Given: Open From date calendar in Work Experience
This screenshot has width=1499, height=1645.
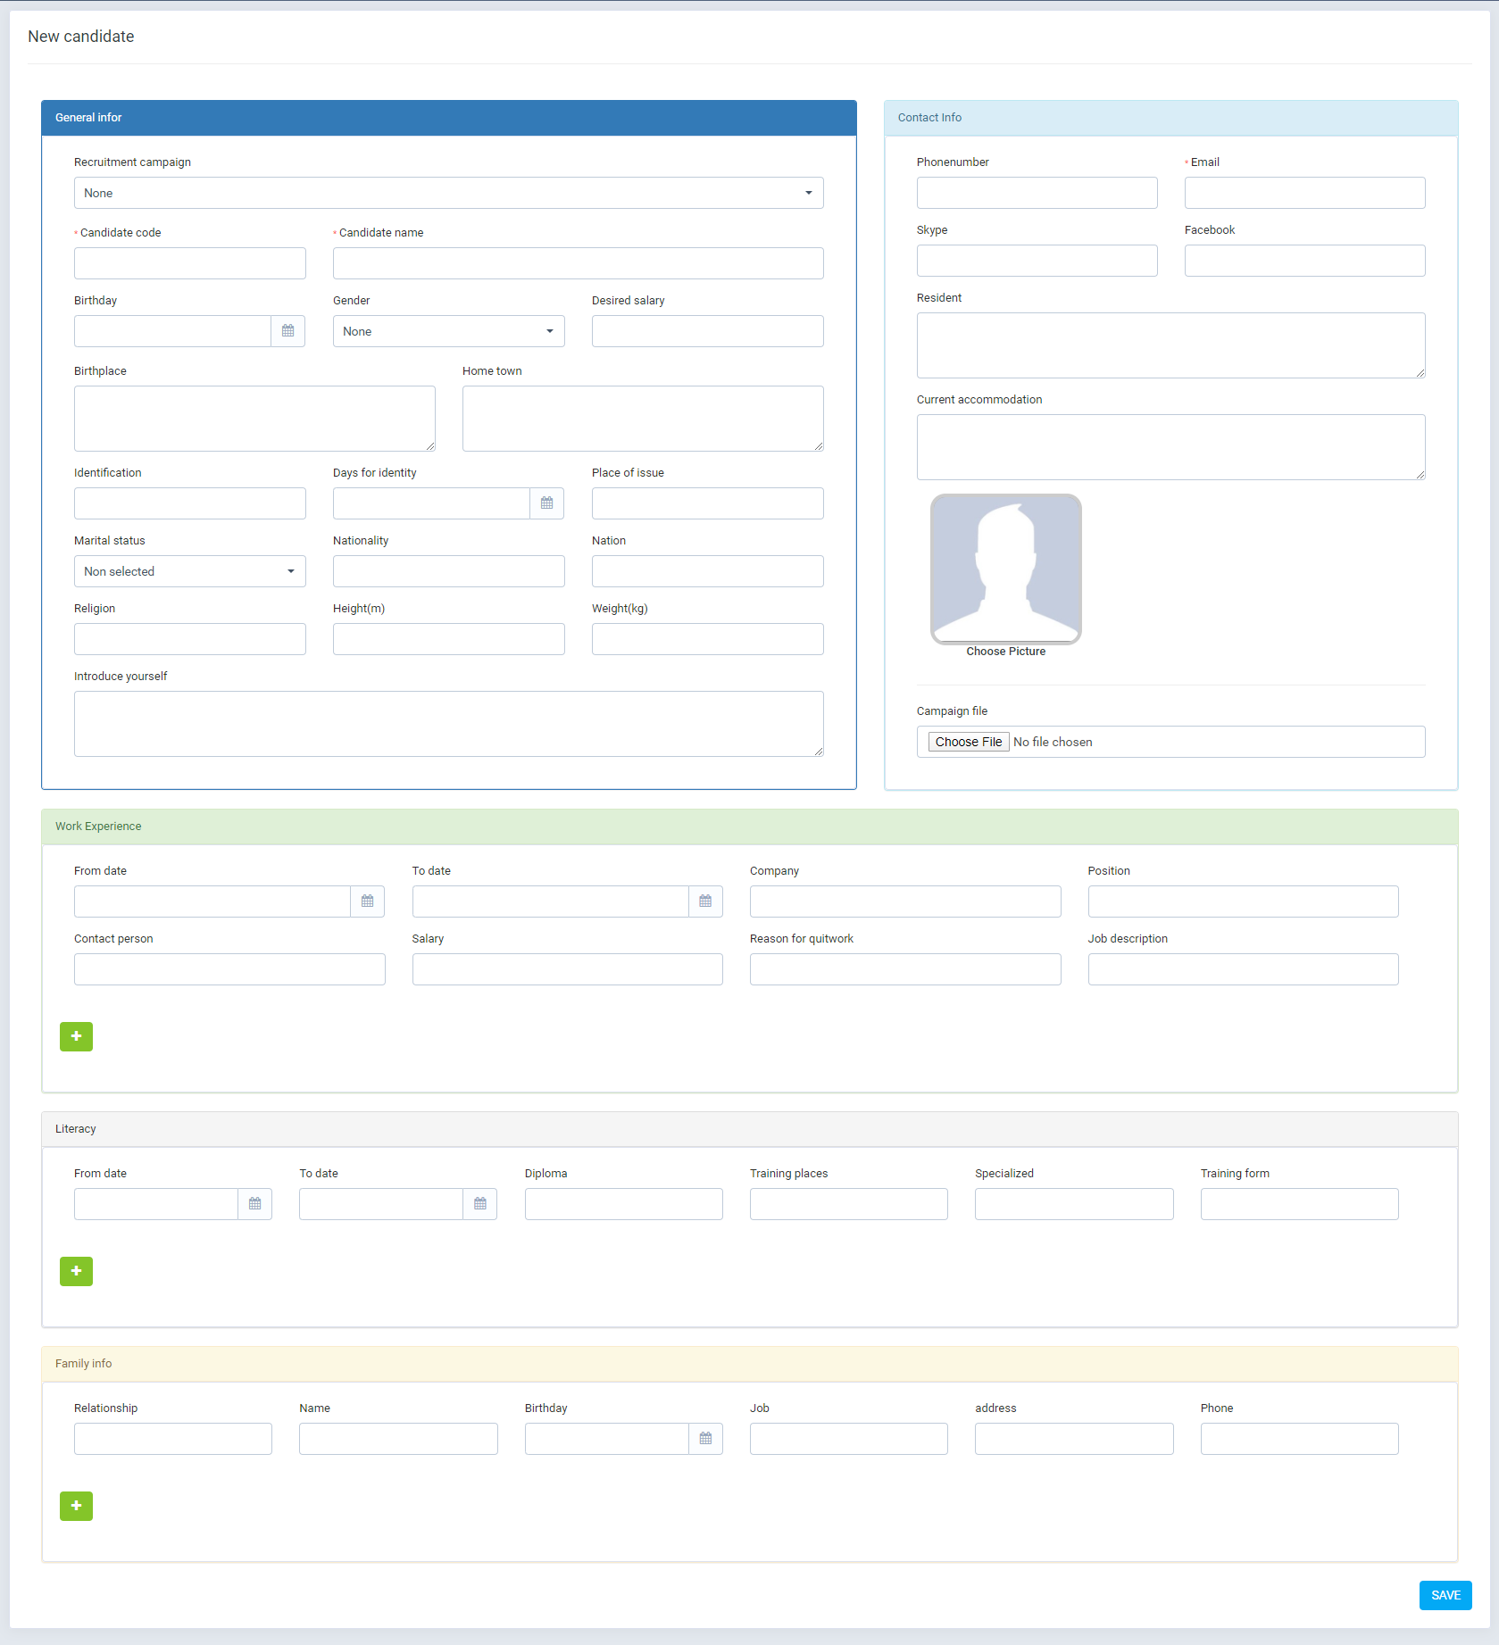Looking at the screenshot, I should click(367, 901).
